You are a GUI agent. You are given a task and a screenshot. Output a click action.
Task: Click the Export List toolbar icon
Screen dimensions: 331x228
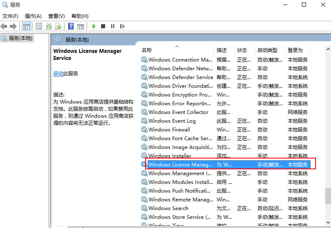click(58, 26)
